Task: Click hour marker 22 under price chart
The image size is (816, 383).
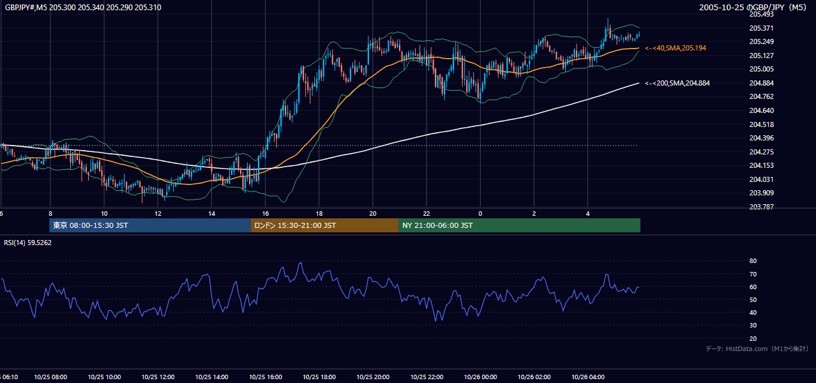Action: [x=427, y=213]
